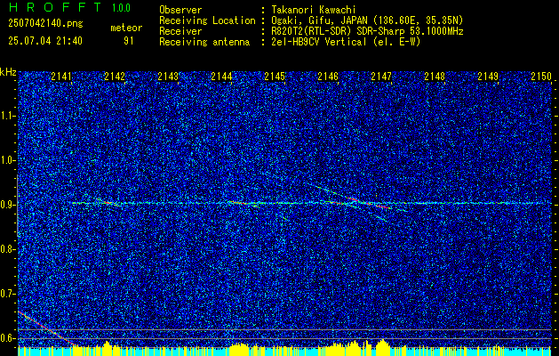The width and height of the screenshot is (559, 356).
Task: Click time marker 2141
Action: pyautogui.click(x=61, y=77)
